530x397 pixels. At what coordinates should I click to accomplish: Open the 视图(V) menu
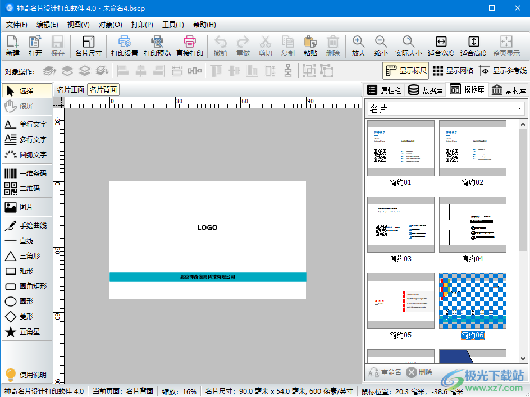point(79,25)
